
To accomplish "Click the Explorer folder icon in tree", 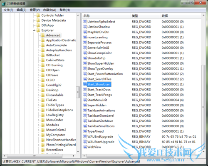I will (38, 30).
